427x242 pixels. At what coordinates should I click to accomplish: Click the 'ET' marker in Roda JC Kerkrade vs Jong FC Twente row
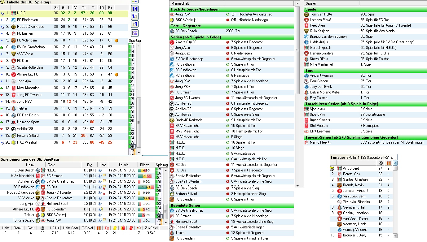click(x=104, y=194)
